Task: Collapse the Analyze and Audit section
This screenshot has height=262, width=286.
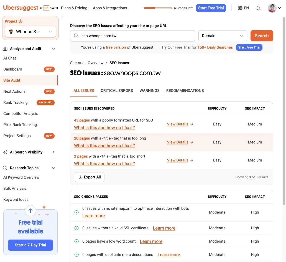Action: (x=53, y=49)
